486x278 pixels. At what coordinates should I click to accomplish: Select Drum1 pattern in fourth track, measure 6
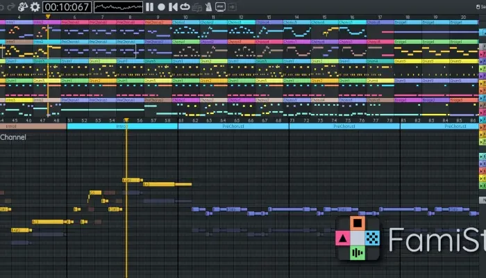pyautogui.click(x=75, y=81)
